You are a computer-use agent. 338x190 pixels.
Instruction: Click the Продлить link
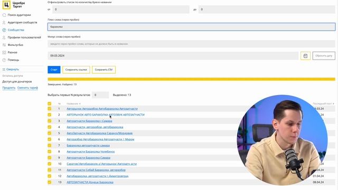(x=9, y=88)
